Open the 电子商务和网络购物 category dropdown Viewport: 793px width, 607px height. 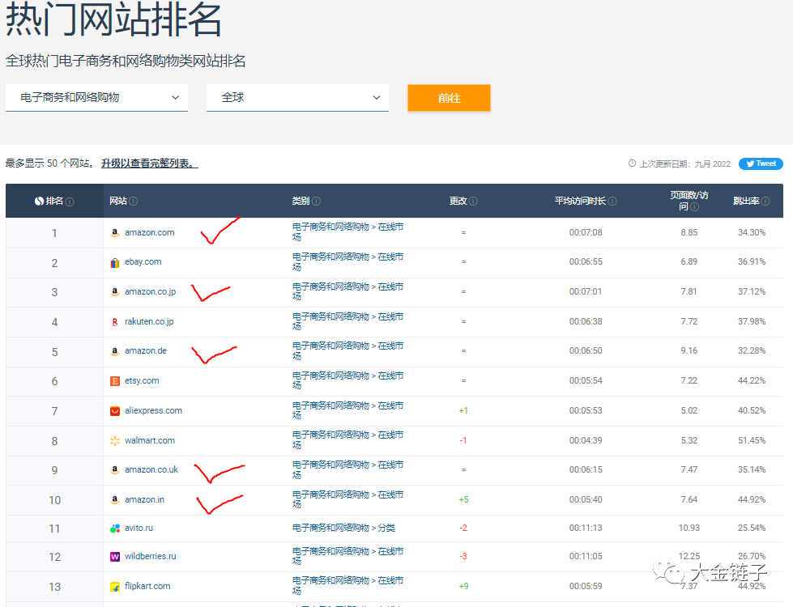[x=96, y=98]
